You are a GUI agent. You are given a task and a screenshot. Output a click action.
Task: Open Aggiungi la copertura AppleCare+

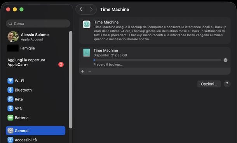click(x=26, y=62)
